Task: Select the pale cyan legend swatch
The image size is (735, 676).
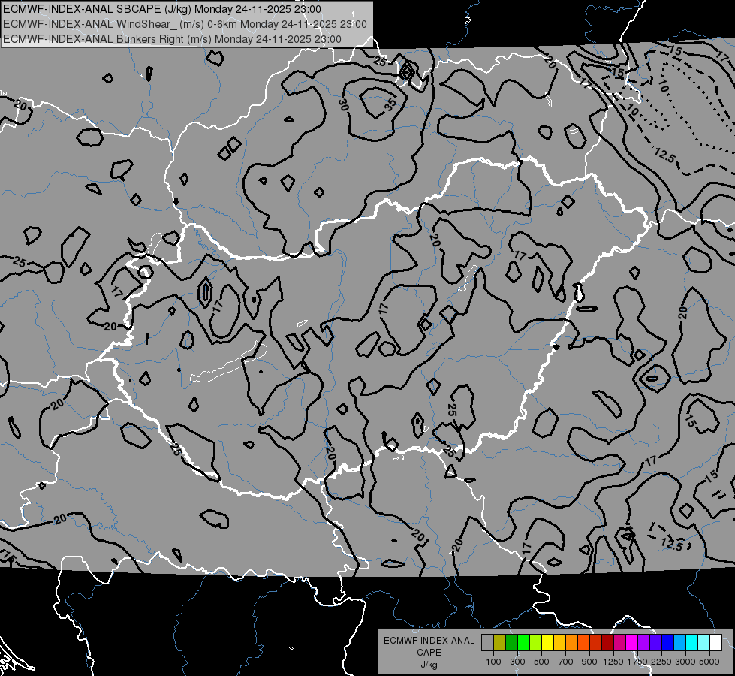Action: (x=704, y=643)
